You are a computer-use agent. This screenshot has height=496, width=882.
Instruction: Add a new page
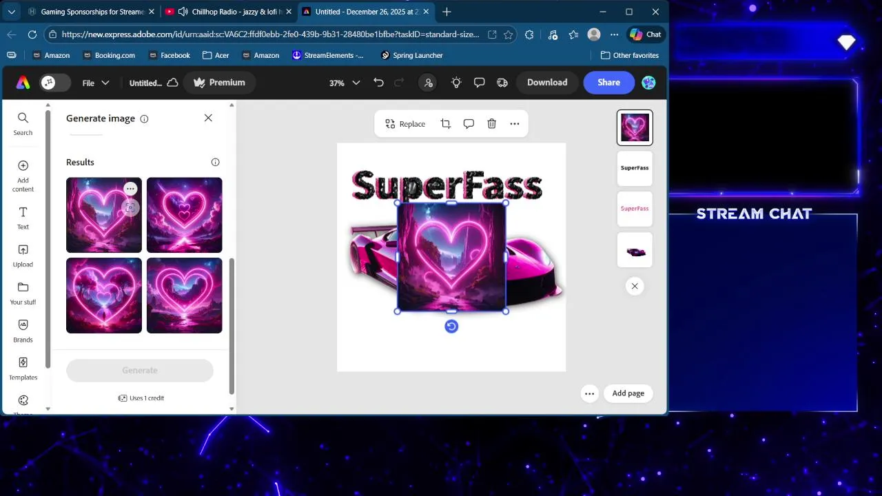pos(628,393)
